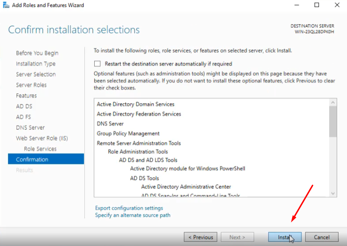Click the wizard icon in title bar
Image resolution: width=347 pixels, height=246 pixels.
[x=6, y=5]
